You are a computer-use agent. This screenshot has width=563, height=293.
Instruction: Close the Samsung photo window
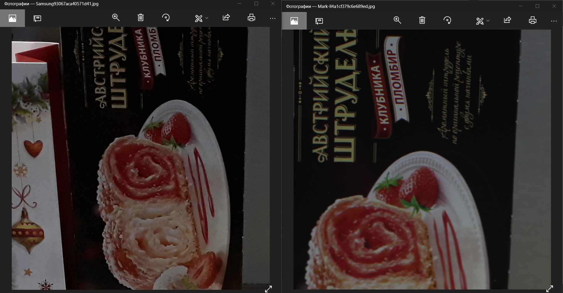pyautogui.click(x=273, y=4)
